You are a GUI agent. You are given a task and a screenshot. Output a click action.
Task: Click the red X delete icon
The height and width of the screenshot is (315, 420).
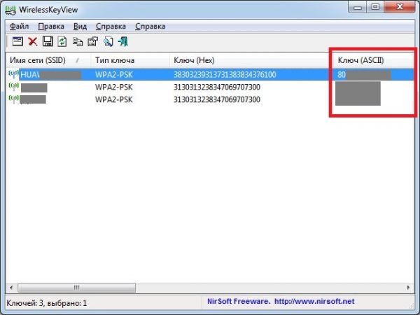[33, 41]
